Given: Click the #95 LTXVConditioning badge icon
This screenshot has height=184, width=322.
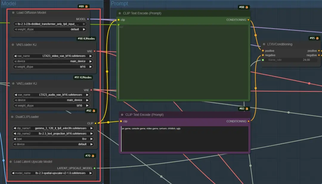Looking at the screenshot, I should [x=317, y=38].
